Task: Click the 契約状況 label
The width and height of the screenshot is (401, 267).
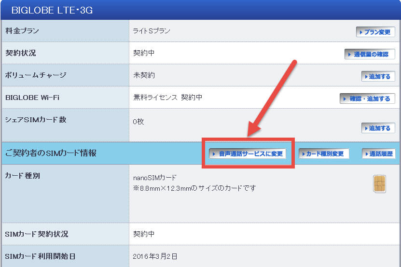Action: coord(20,53)
